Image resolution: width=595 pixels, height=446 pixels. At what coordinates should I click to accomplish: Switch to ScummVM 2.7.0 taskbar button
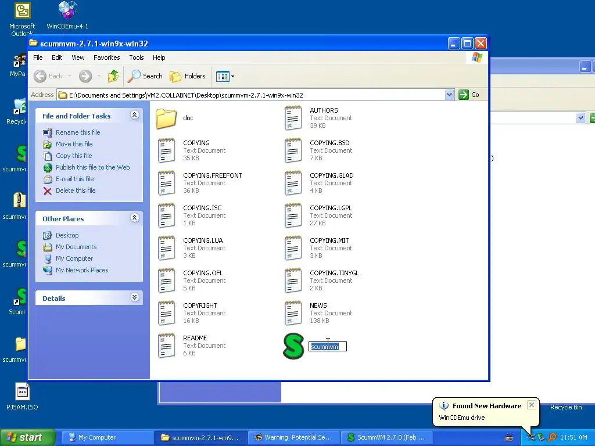click(x=387, y=438)
